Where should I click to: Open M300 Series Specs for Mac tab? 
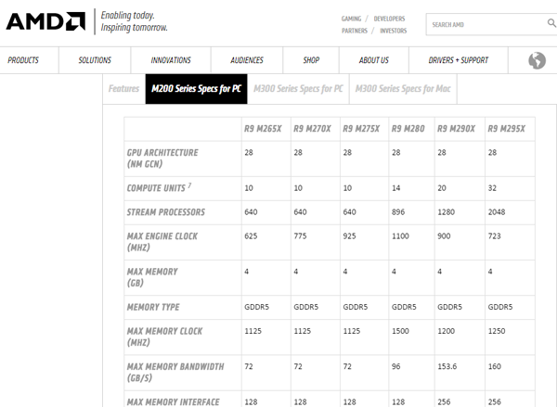(x=401, y=89)
